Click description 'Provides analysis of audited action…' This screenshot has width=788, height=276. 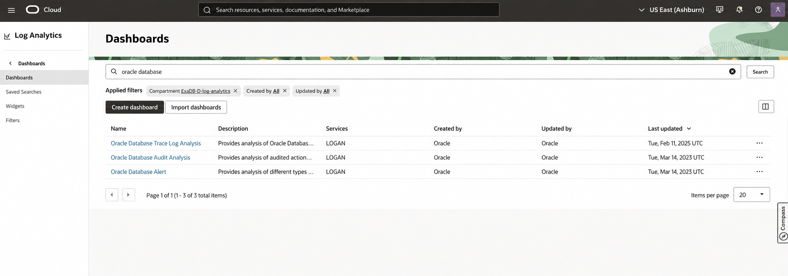265,158
